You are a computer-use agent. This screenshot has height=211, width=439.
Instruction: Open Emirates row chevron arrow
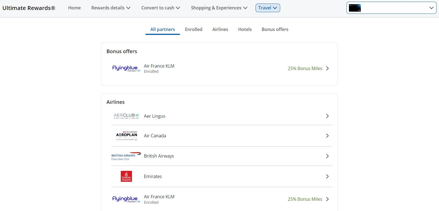(x=327, y=176)
